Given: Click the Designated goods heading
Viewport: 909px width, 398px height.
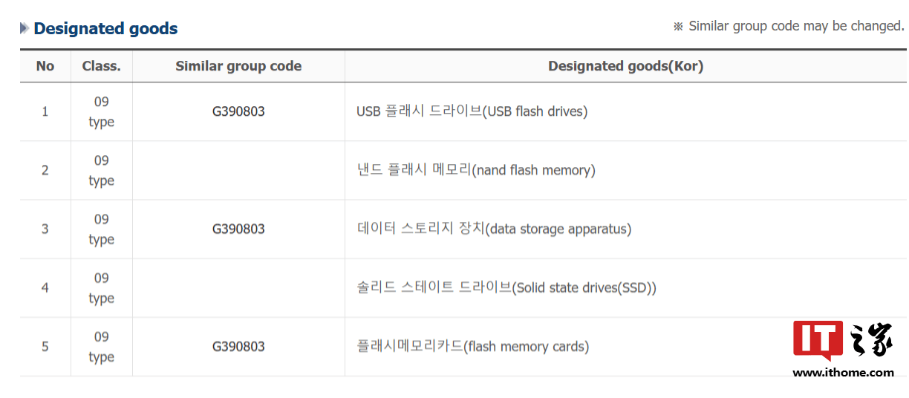Looking at the screenshot, I should [105, 28].
